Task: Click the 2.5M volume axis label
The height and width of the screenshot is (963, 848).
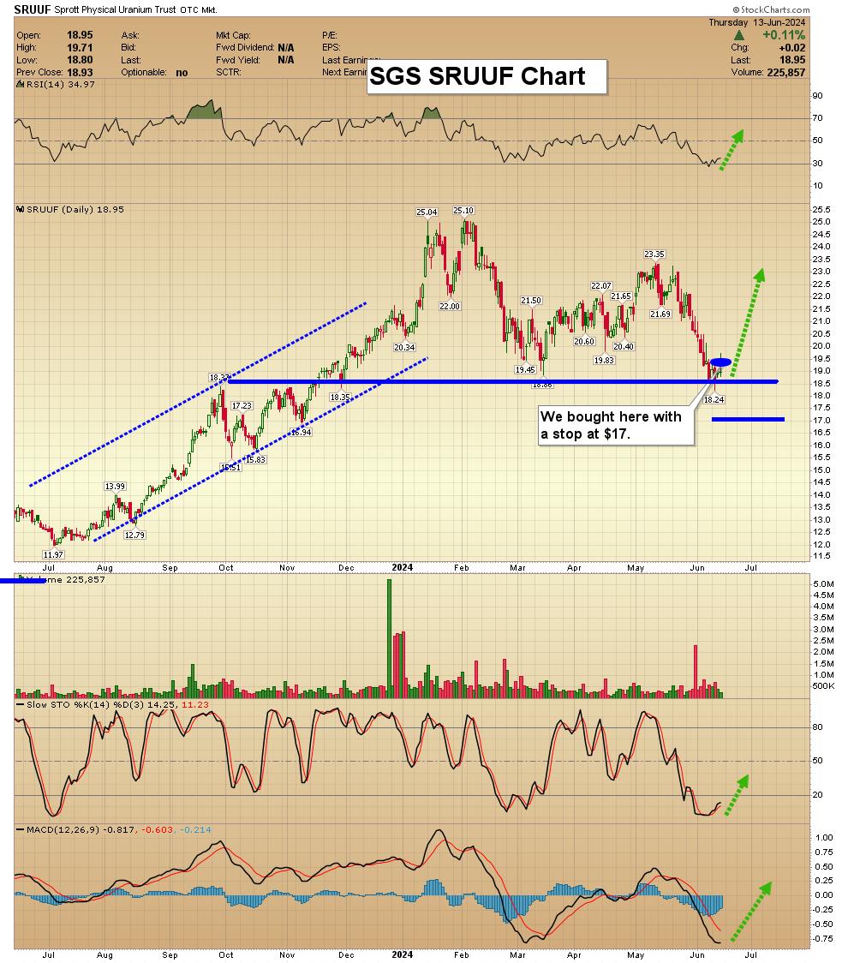Action: (x=823, y=641)
